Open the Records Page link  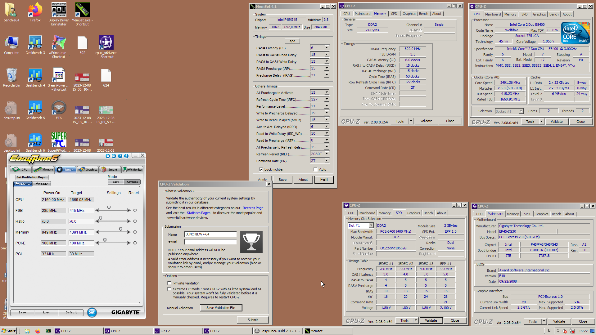tap(253, 208)
